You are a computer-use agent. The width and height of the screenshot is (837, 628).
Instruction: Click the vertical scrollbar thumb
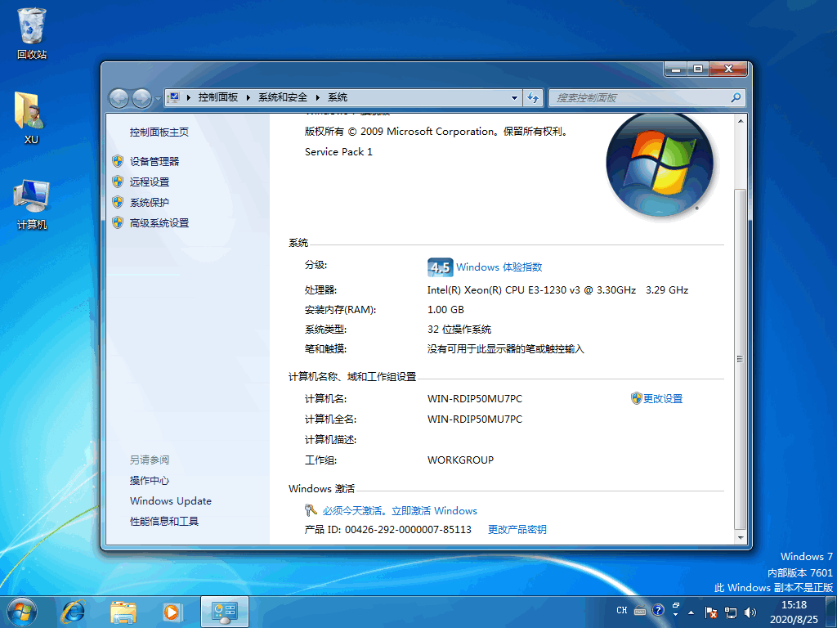(741, 359)
